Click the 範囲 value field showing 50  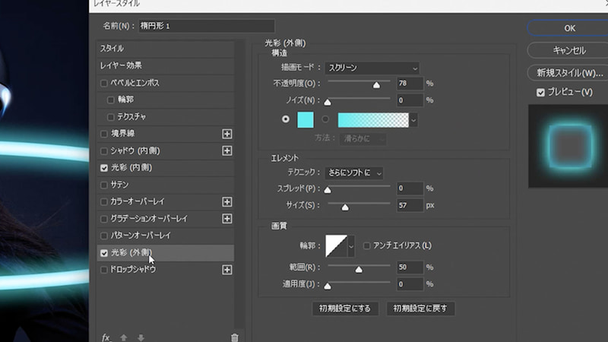click(410, 268)
